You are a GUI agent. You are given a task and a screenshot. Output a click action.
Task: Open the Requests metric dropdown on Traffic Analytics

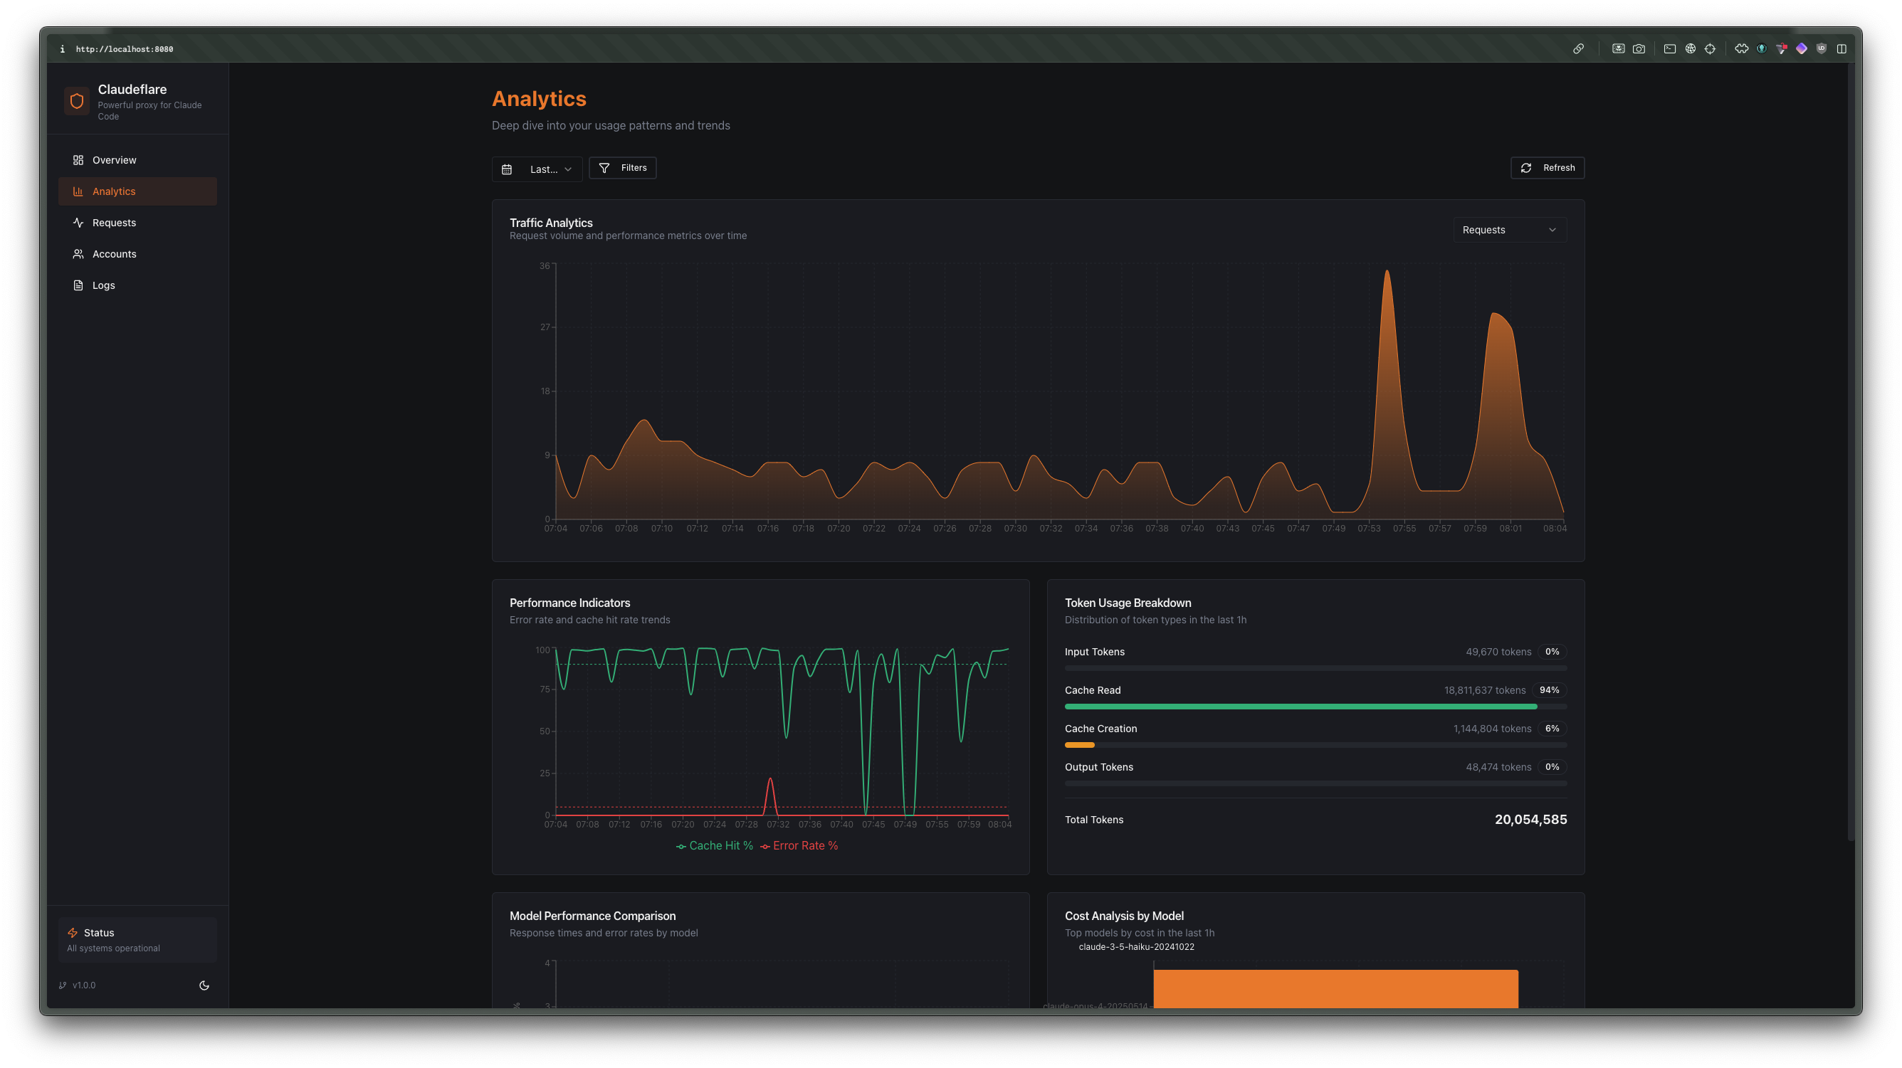[1509, 230]
